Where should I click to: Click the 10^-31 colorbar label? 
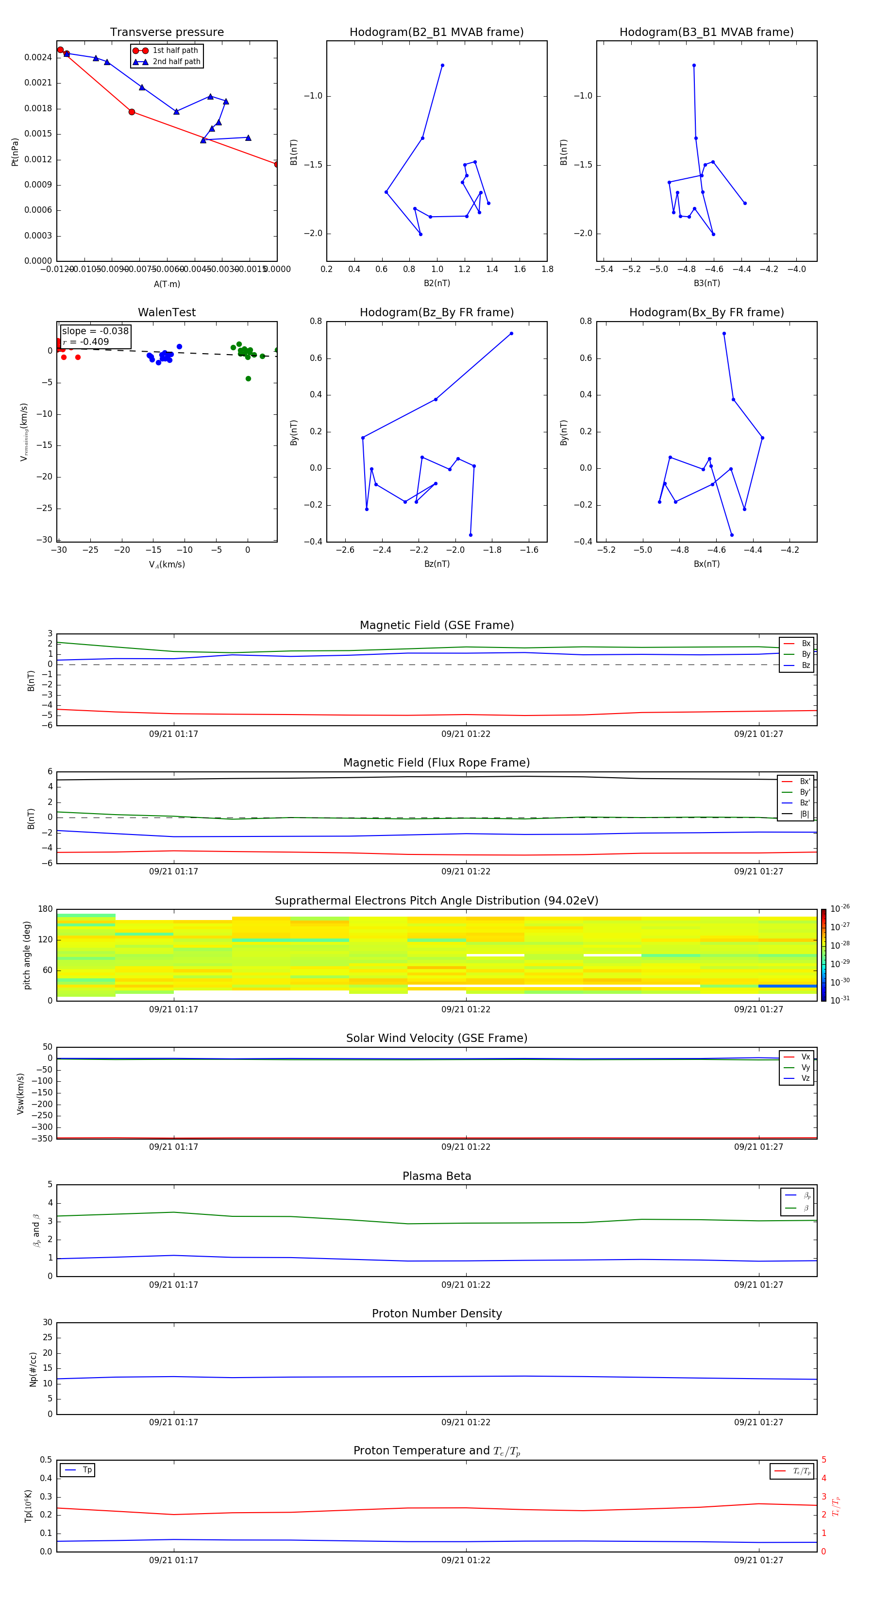pyautogui.click(x=840, y=1000)
